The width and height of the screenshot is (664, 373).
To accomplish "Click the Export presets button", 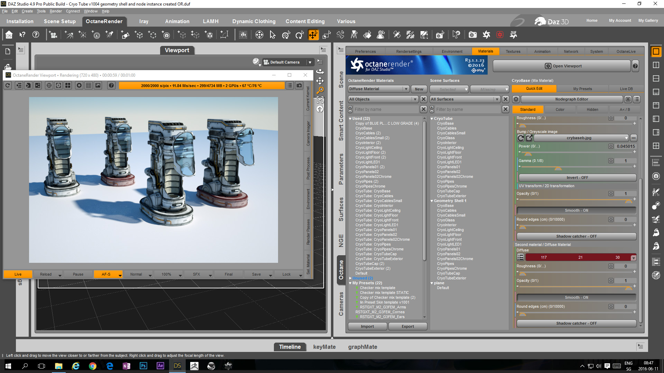I will click(408, 326).
